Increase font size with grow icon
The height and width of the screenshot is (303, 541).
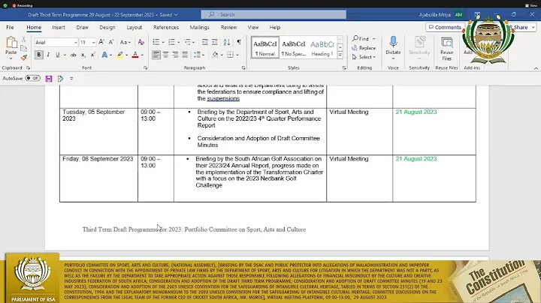(101, 42)
